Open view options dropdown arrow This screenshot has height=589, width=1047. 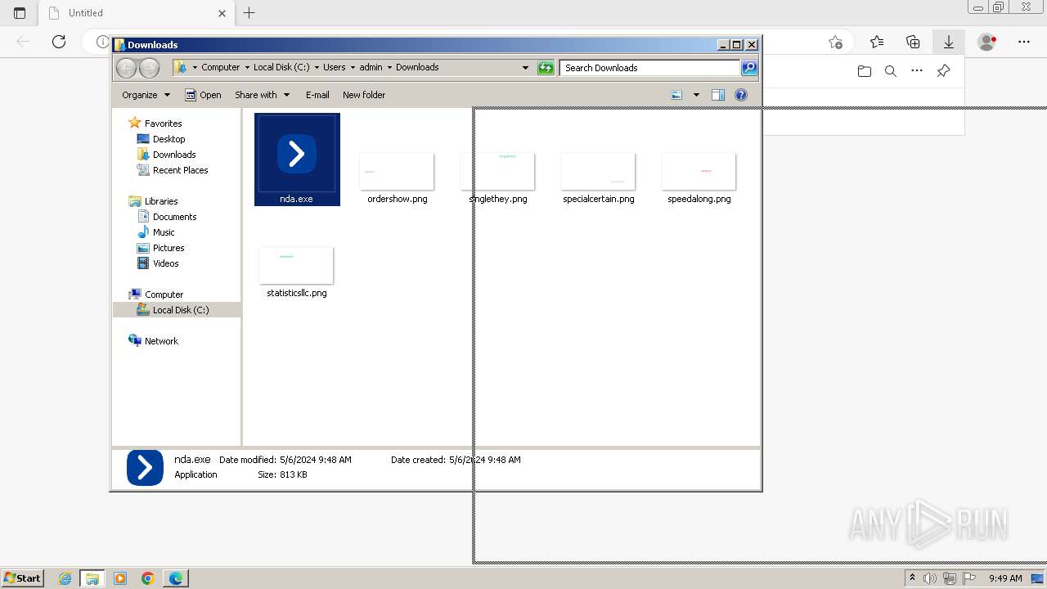696,95
